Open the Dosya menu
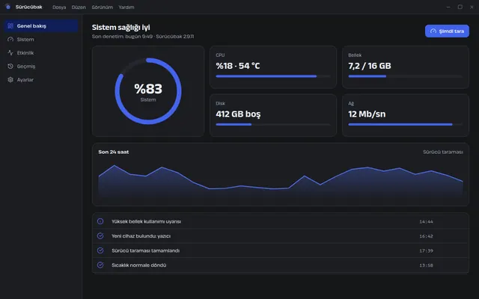Viewport: 479px width, 299px height. click(59, 7)
